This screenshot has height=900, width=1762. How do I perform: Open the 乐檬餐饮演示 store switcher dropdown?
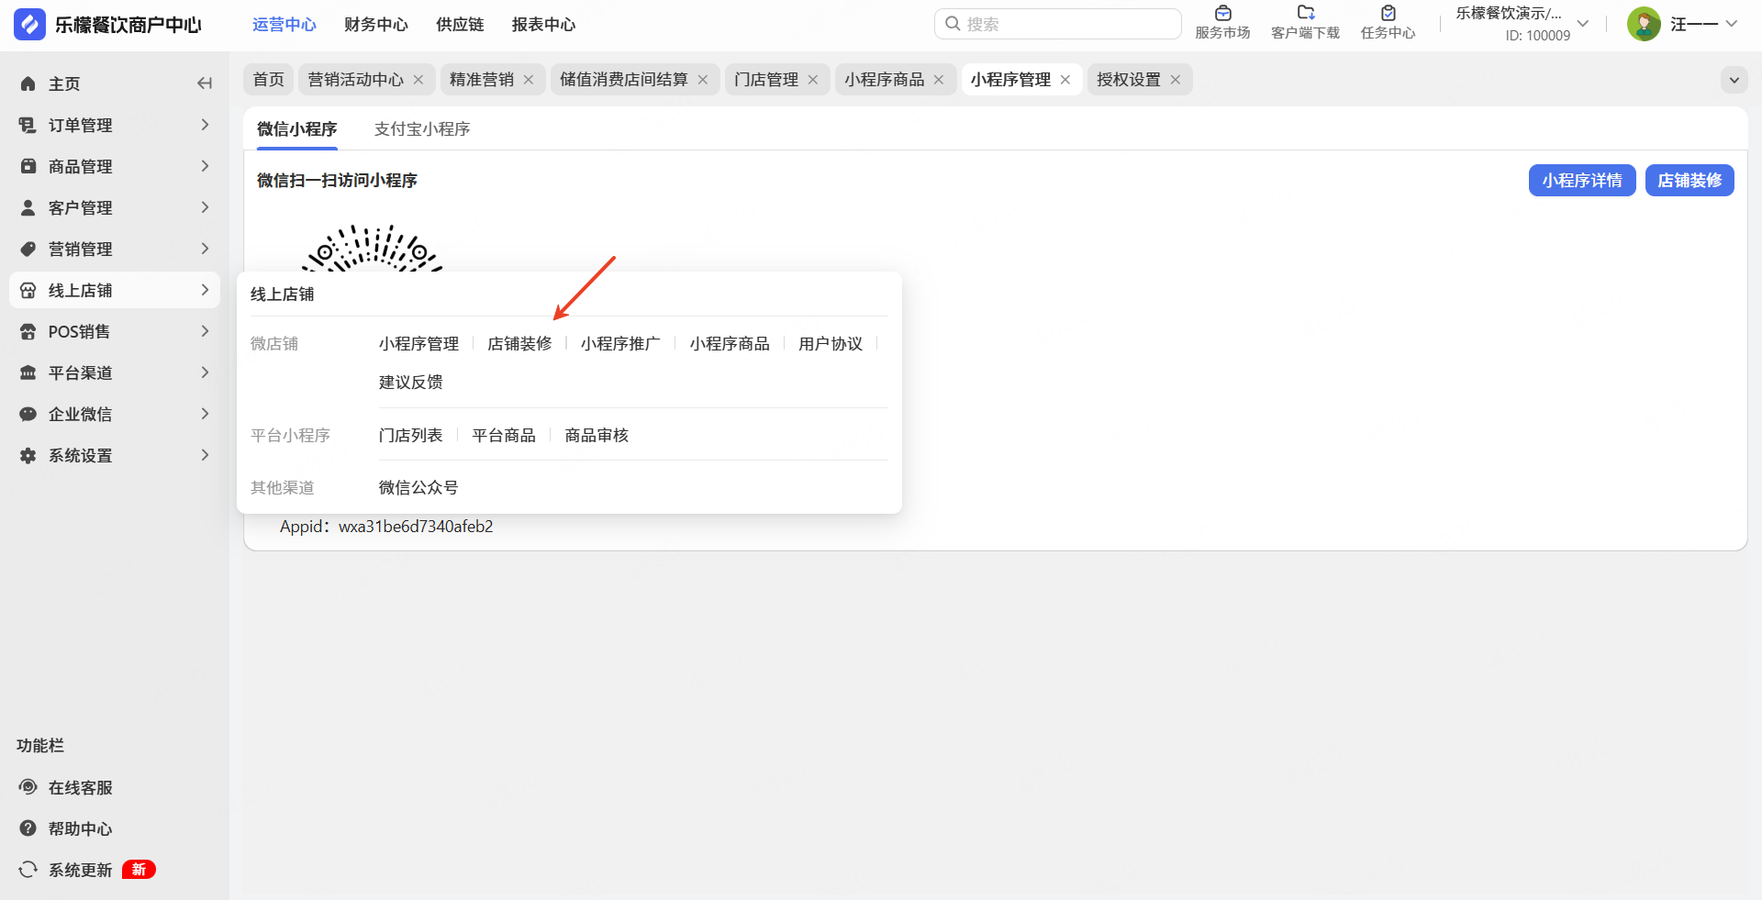coord(1582,24)
